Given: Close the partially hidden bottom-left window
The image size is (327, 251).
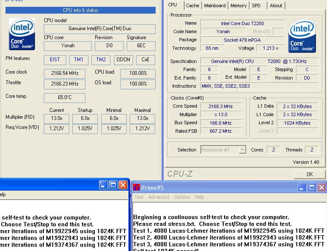Looking at the screenshot, I should (123, 185).
